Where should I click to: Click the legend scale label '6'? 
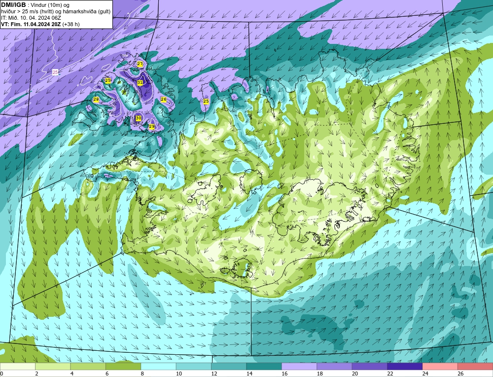[107, 374]
